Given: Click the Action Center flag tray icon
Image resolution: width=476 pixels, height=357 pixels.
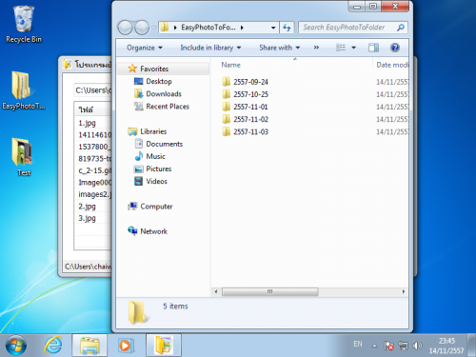Looking at the screenshot, I should pyautogui.click(x=388, y=346).
